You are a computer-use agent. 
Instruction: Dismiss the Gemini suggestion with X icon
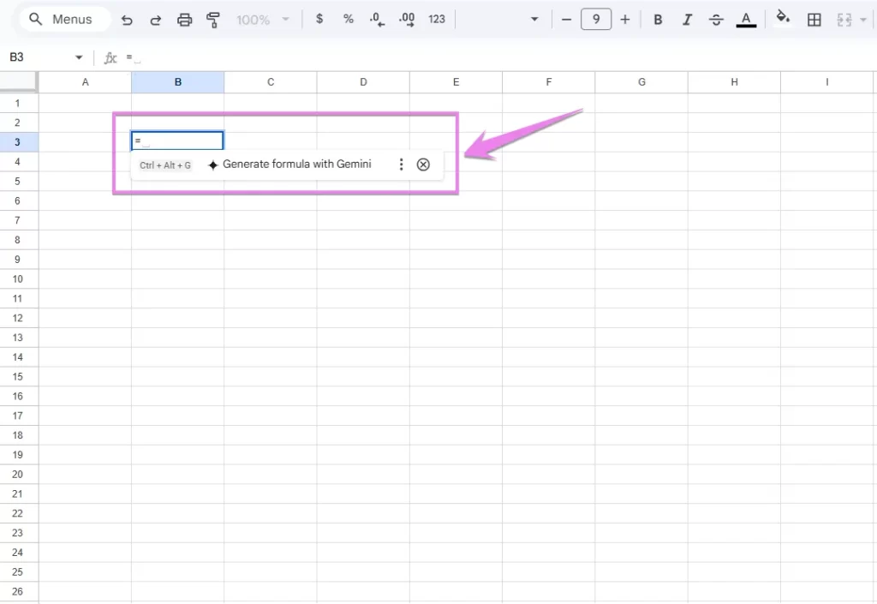pyautogui.click(x=423, y=164)
